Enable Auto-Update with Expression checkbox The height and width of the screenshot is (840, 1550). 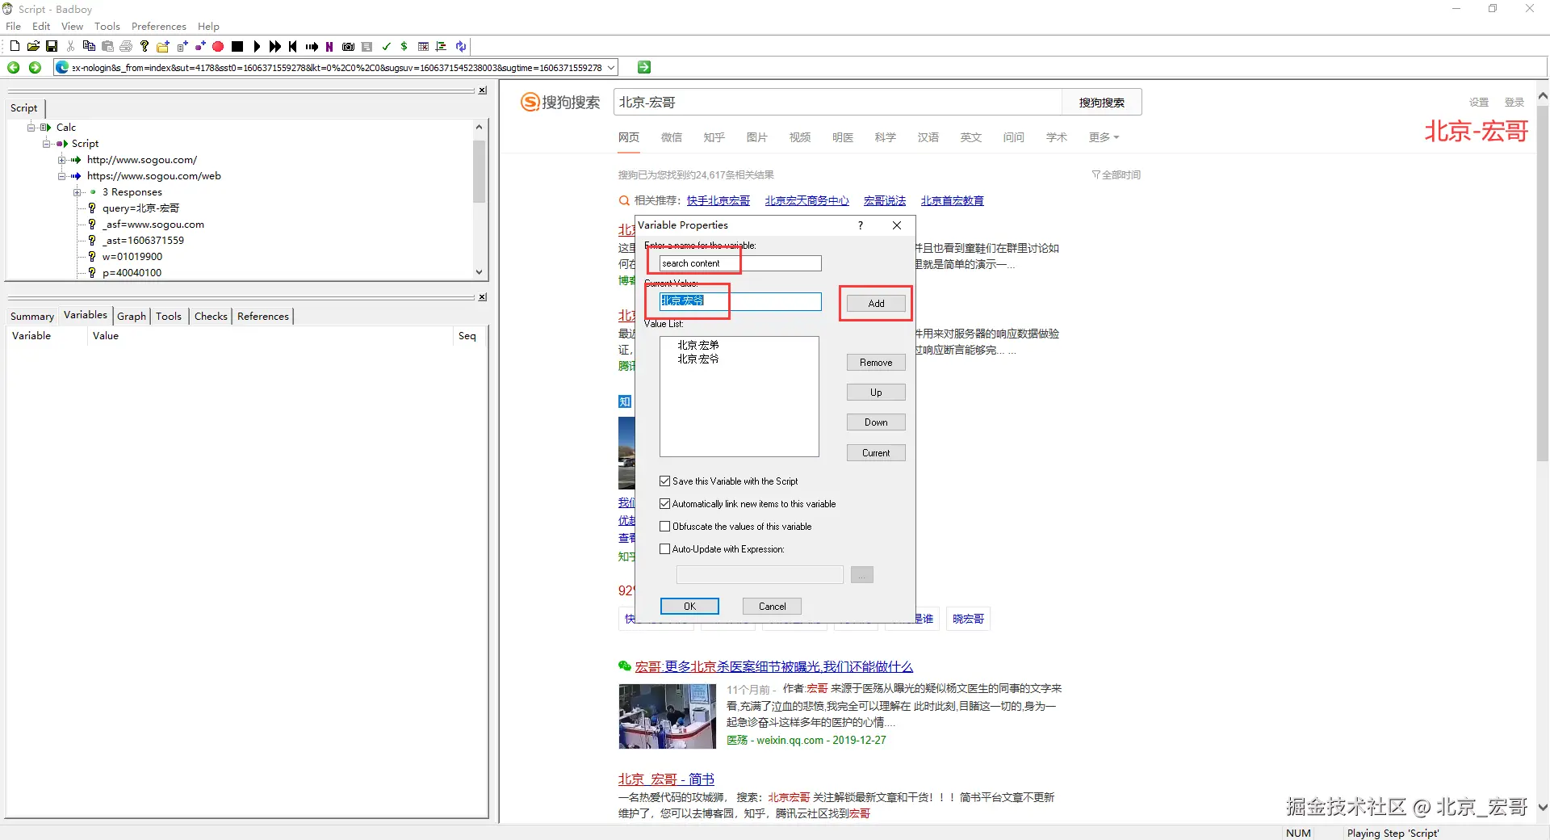click(x=665, y=549)
